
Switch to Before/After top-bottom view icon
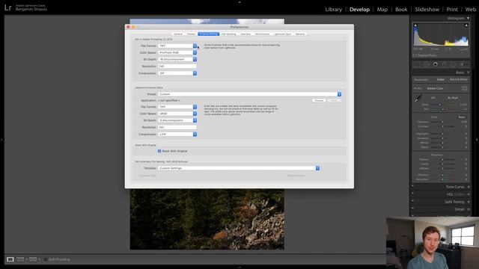pyautogui.click(x=33, y=259)
